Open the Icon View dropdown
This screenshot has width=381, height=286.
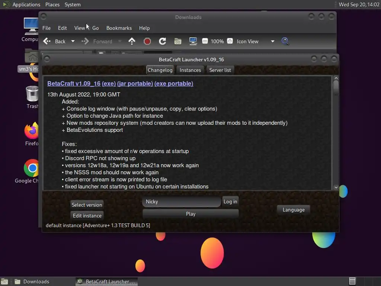click(256, 41)
